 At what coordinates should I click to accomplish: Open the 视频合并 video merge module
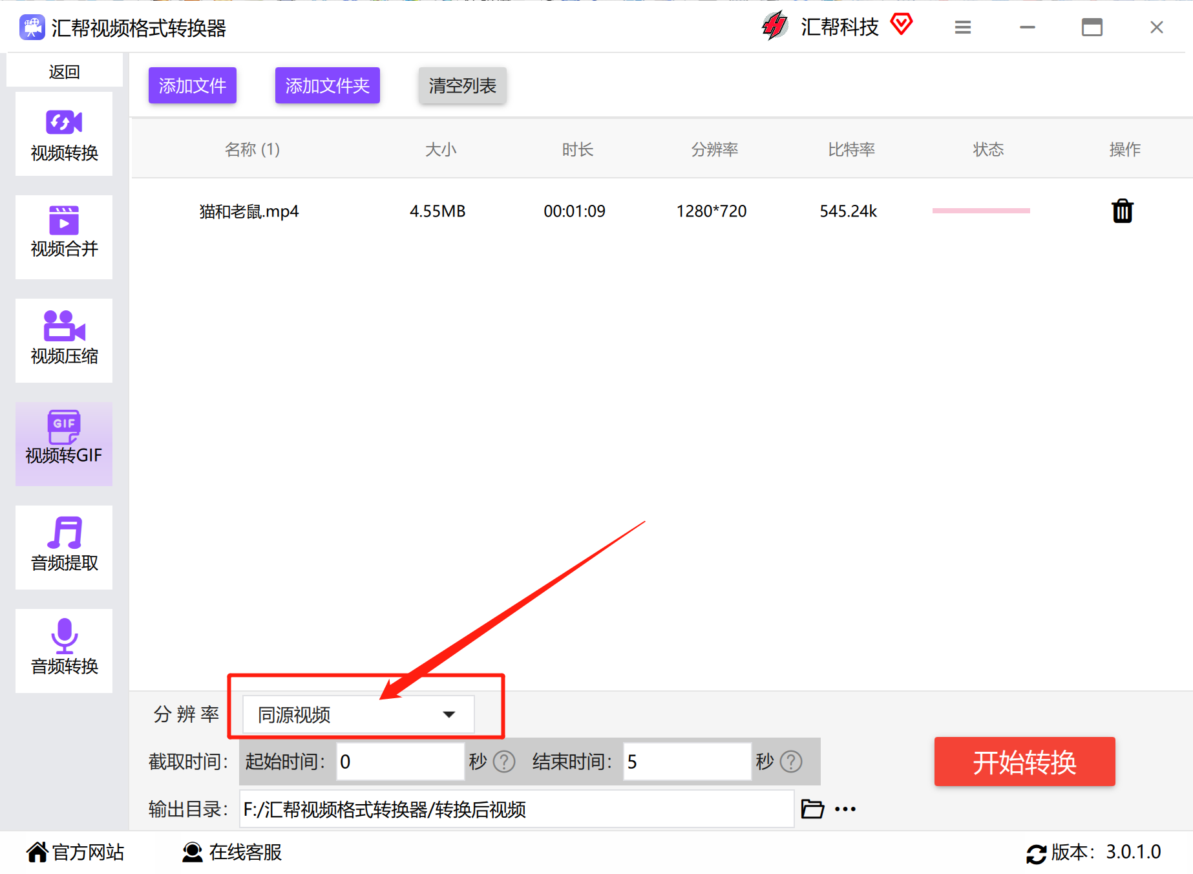(64, 237)
